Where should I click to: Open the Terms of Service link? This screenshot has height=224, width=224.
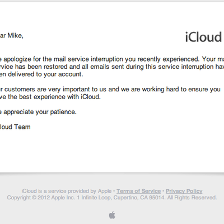(x=138, y=191)
